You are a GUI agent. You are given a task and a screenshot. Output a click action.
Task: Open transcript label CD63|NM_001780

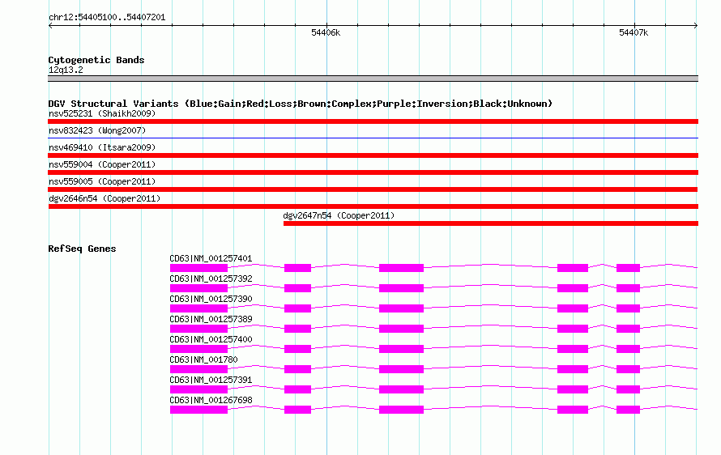[203, 359]
